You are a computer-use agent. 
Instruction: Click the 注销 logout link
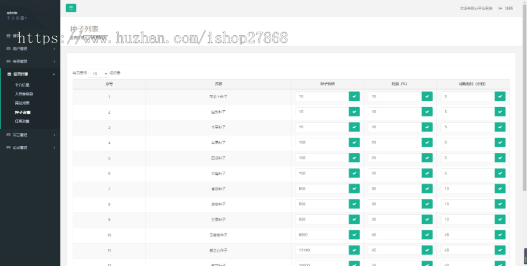[508, 8]
